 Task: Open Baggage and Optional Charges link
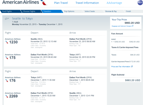click(121, 26)
